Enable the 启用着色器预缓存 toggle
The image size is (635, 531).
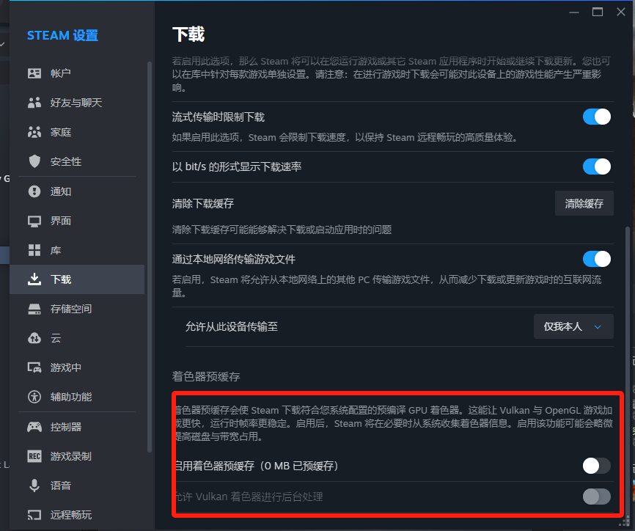pyautogui.click(x=597, y=466)
